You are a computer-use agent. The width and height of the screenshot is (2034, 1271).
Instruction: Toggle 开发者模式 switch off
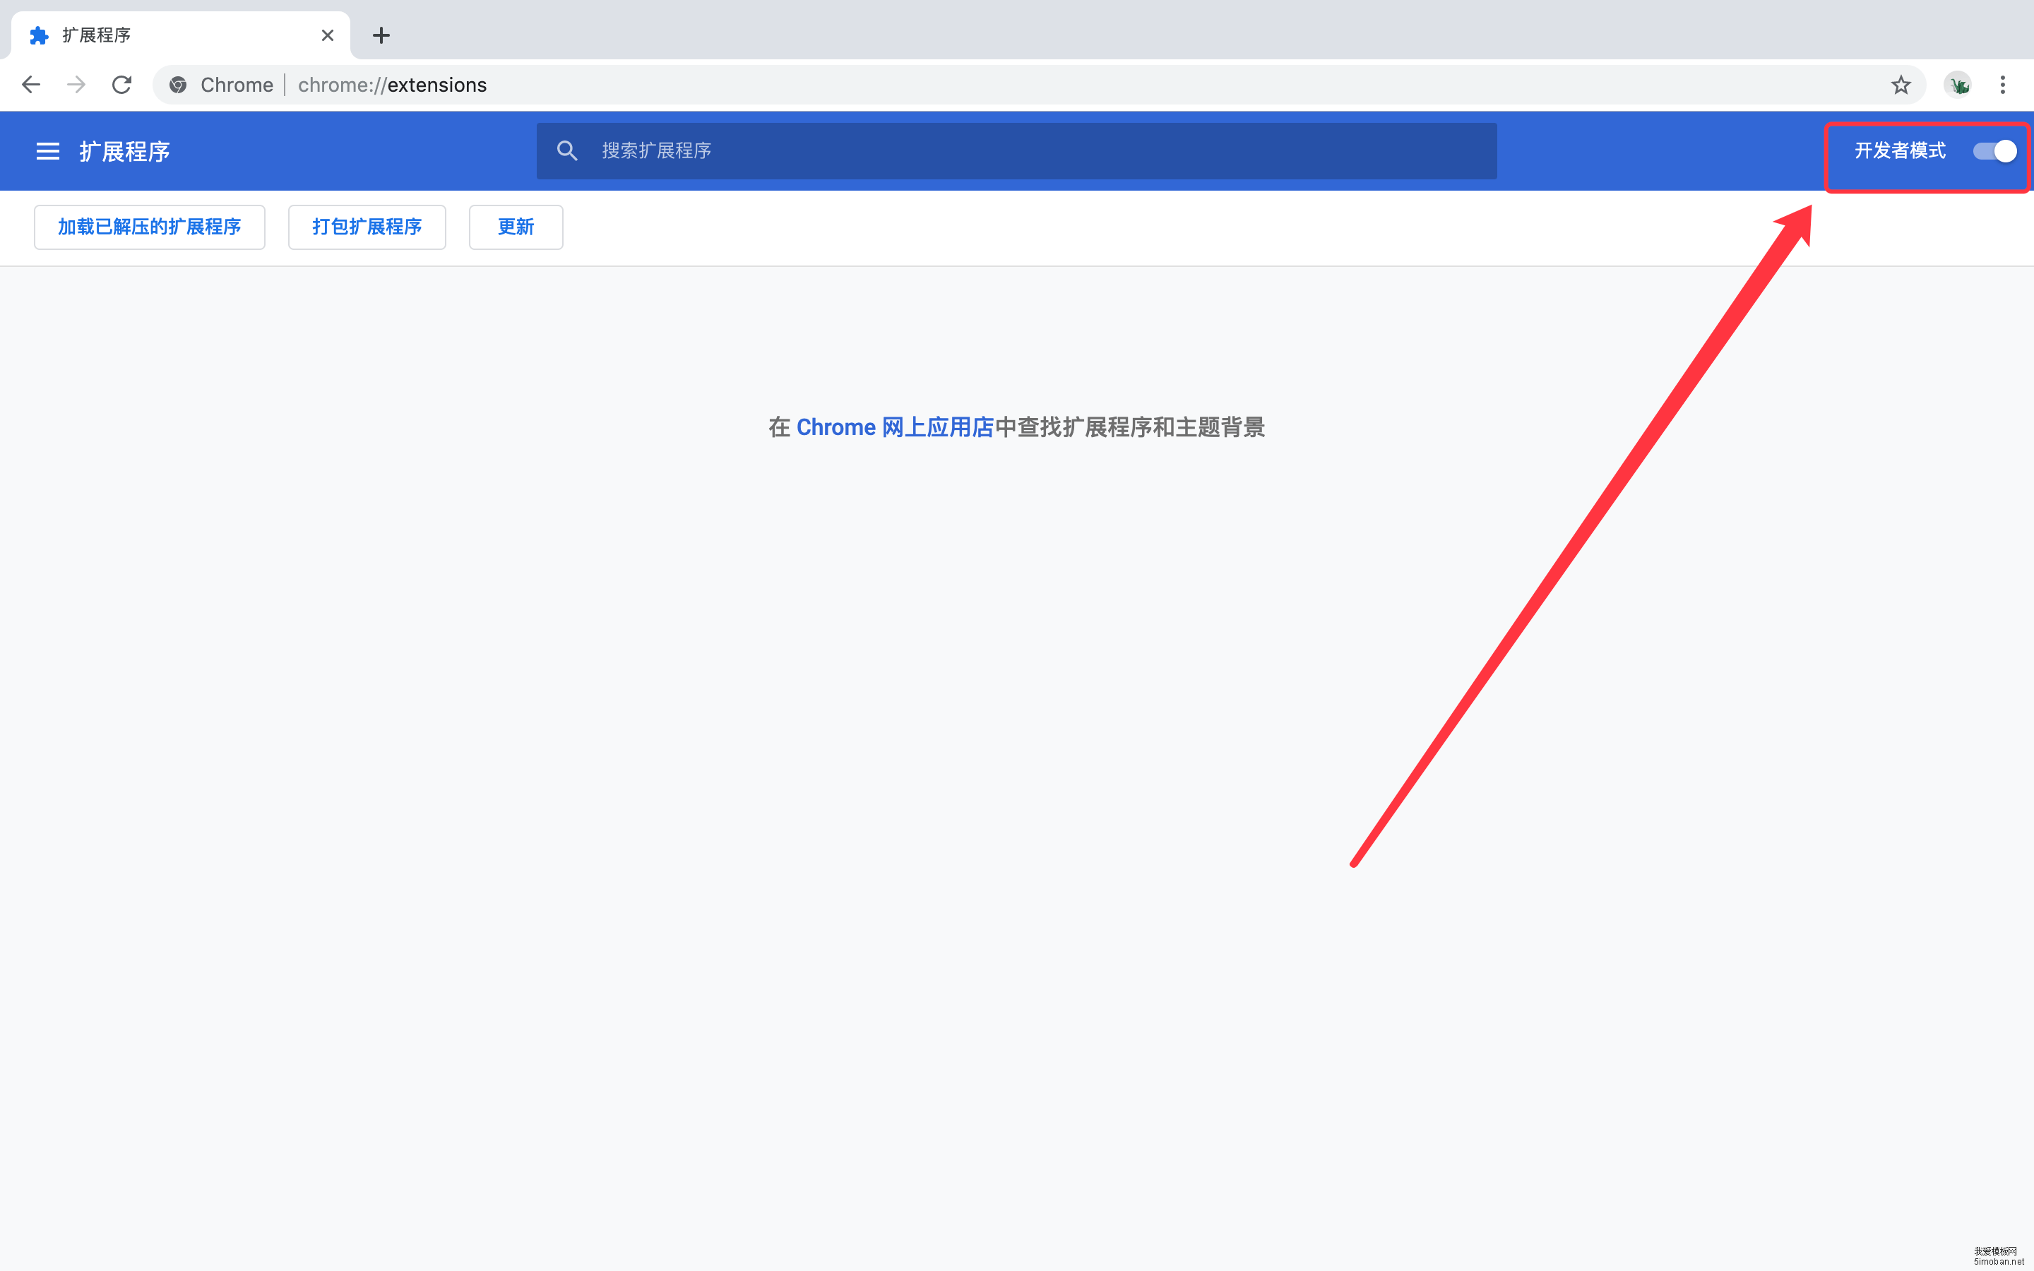[1994, 151]
